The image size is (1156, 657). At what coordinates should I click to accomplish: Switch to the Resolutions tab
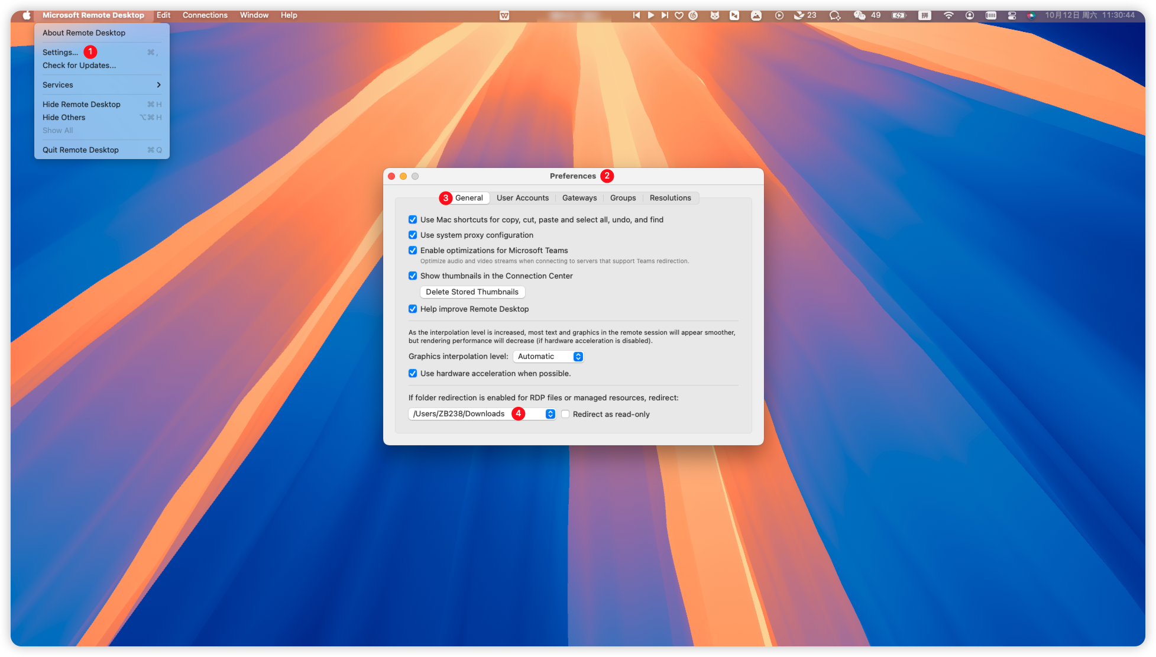(x=671, y=198)
